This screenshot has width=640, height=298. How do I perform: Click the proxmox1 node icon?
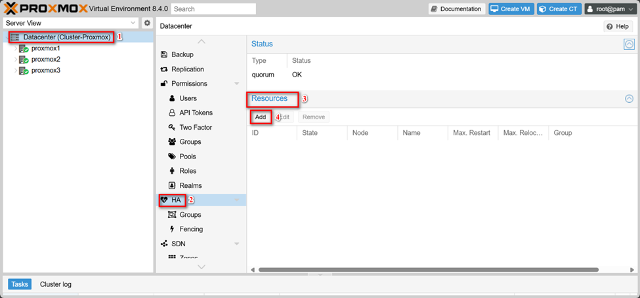(24, 48)
